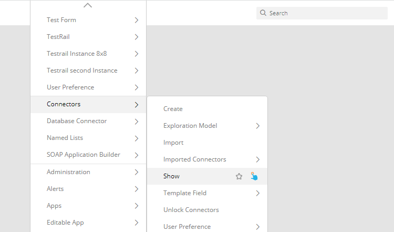Expand the Test Form submenu arrow
This screenshot has width=394, height=232.
(x=137, y=20)
